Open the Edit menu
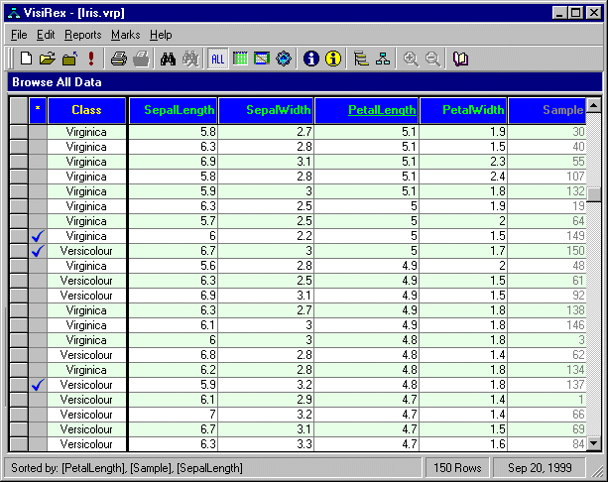 (46, 35)
